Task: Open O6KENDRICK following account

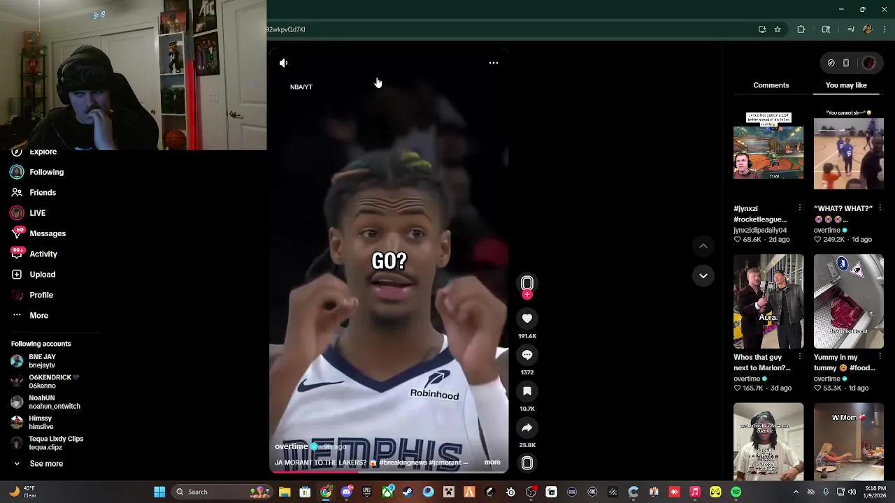Action: (x=45, y=381)
